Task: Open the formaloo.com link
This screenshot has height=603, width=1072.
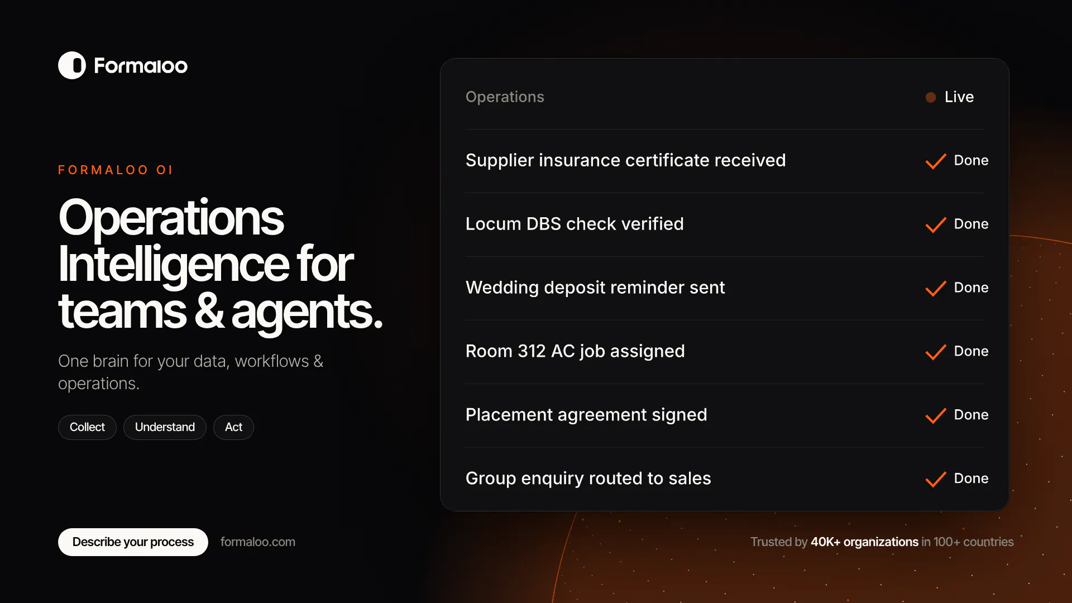Action: pos(258,542)
